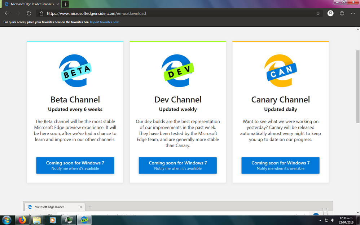
Task: Click the Dev channel Edge logo
Action: coord(178,71)
